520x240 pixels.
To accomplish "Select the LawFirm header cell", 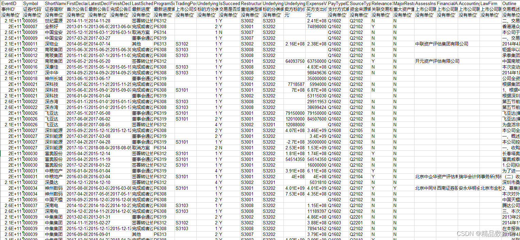I will tap(490, 3).
